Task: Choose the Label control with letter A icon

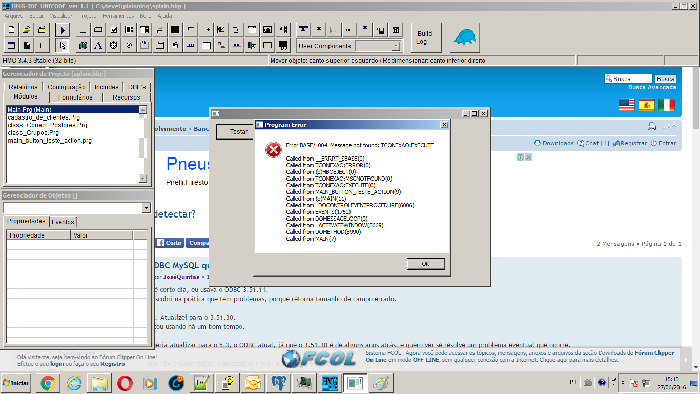Action: tap(98, 45)
